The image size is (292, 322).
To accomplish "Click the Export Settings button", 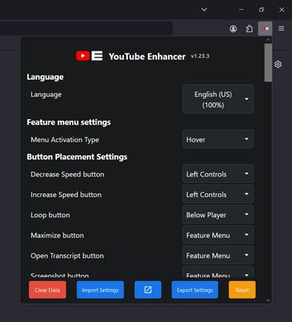I will [x=195, y=290].
